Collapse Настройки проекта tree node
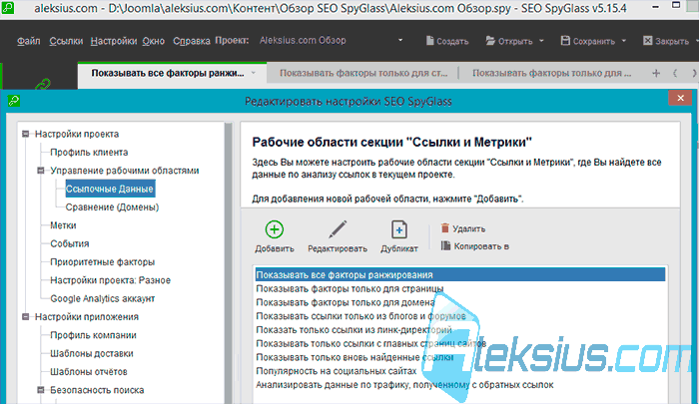The height and width of the screenshot is (404, 699). pos(25,134)
